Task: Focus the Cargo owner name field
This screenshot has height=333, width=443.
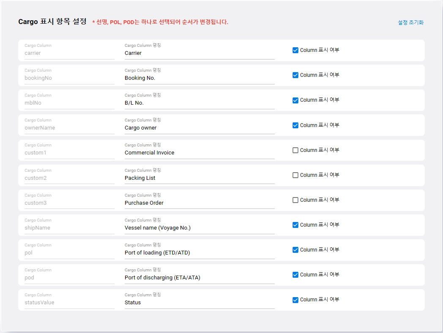Action: [199, 128]
